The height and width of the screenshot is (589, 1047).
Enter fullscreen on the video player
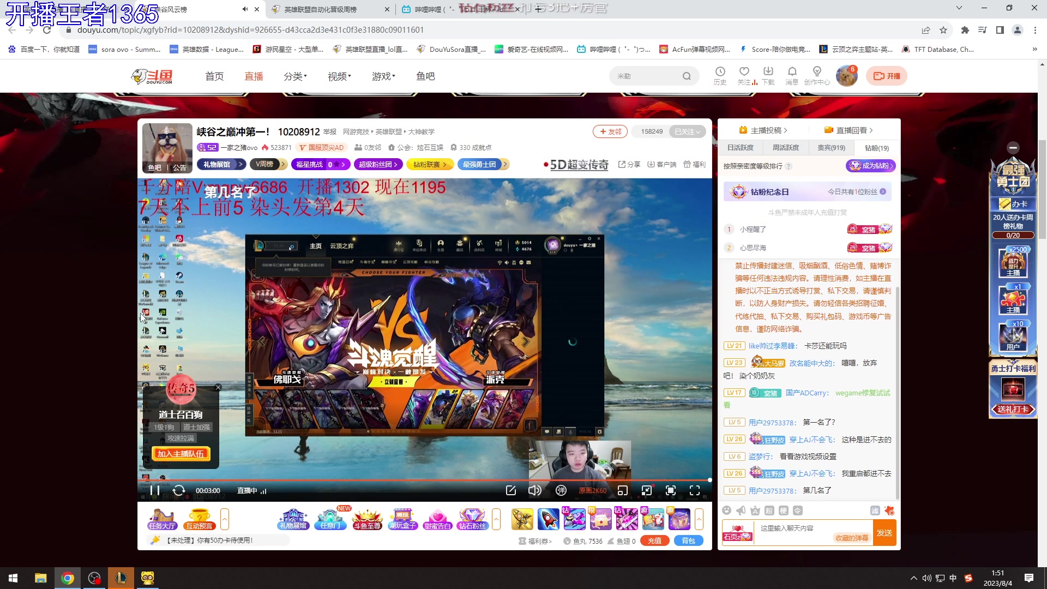coord(695,490)
